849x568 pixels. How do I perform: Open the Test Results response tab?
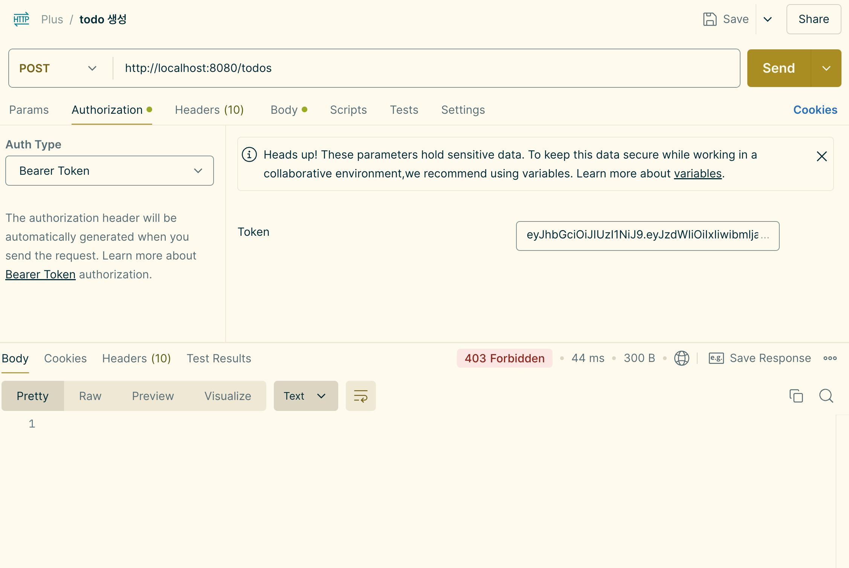click(x=219, y=358)
